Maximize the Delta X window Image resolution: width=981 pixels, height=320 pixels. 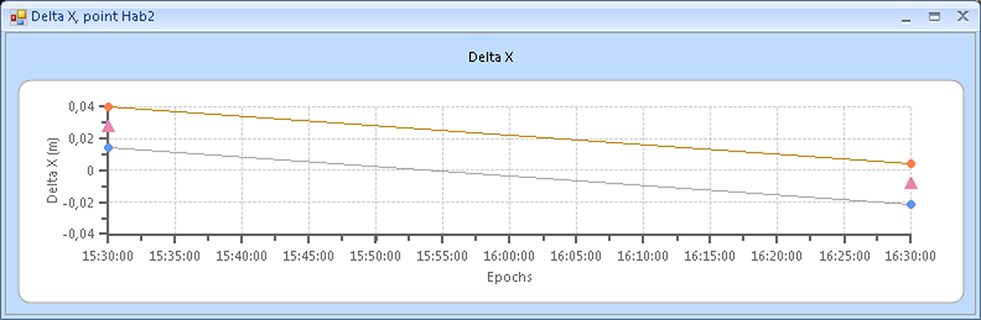[x=934, y=16]
